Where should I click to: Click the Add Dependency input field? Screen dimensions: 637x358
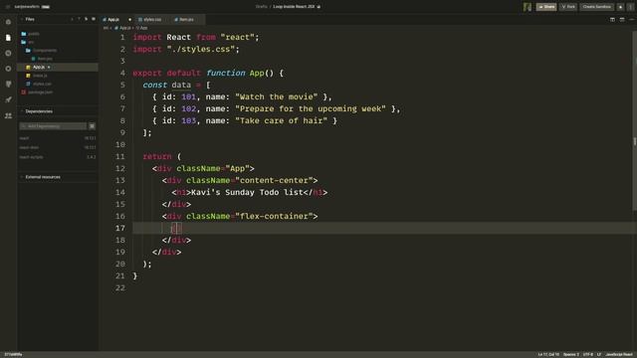coord(53,126)
